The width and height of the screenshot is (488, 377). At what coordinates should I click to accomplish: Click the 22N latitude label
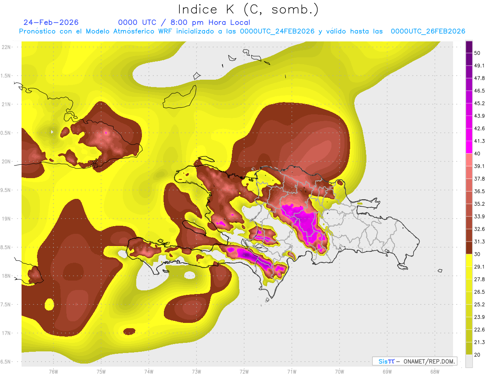(x=7, y=47)
